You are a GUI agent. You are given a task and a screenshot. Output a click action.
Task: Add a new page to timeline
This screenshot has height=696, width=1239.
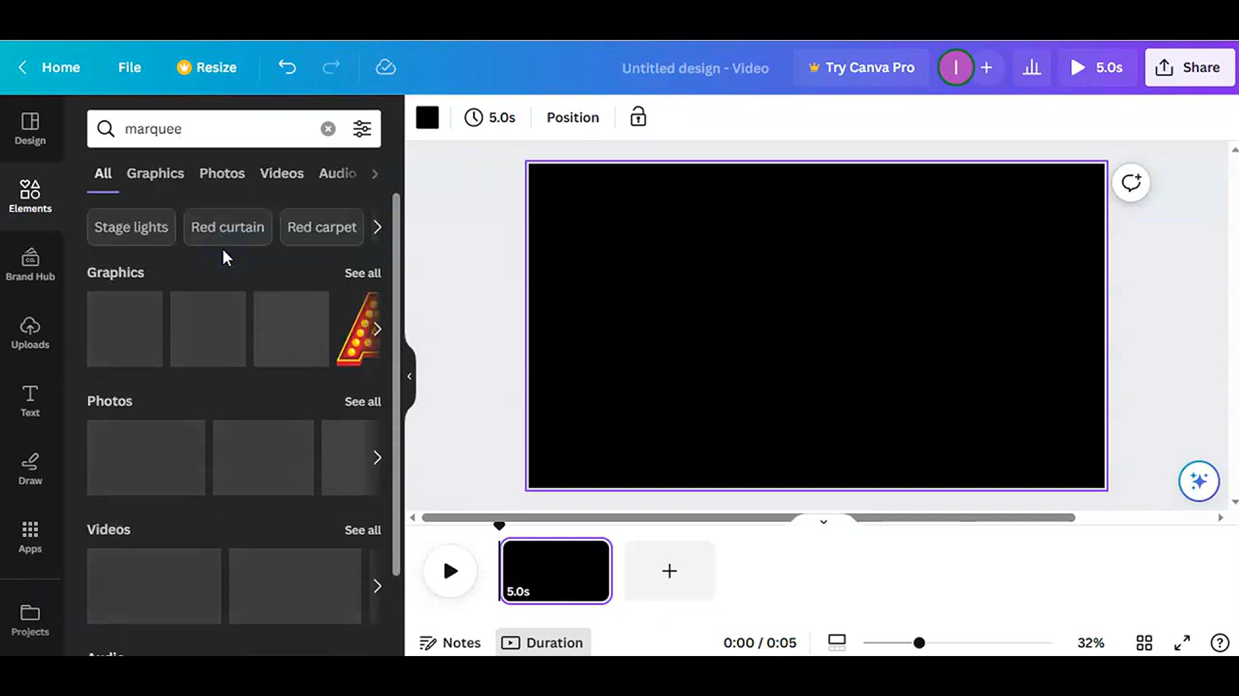pos(670,571)
